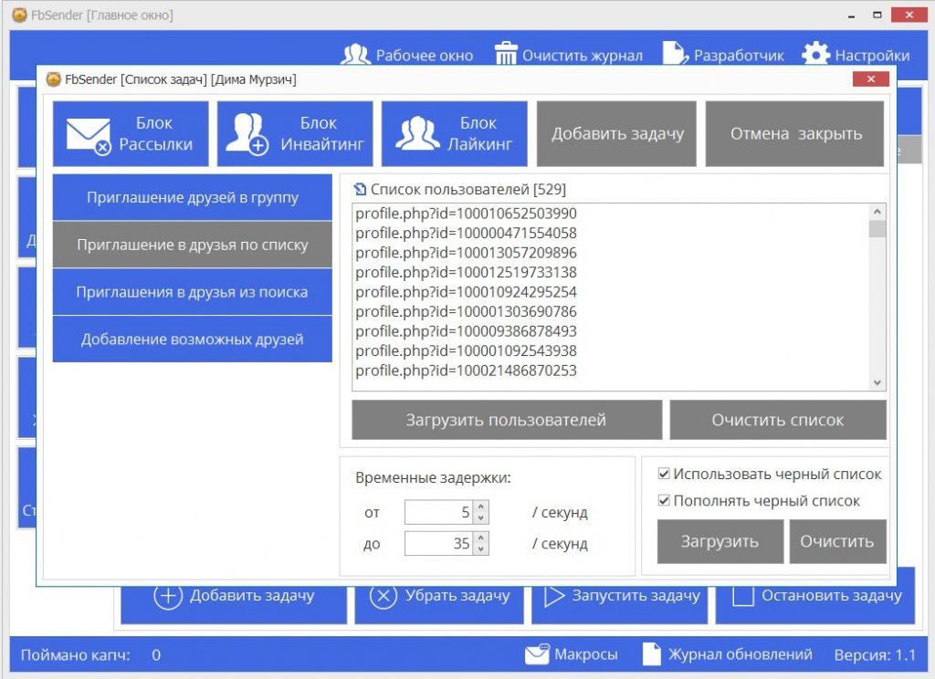Select Добавление возможных друзей

193,339
